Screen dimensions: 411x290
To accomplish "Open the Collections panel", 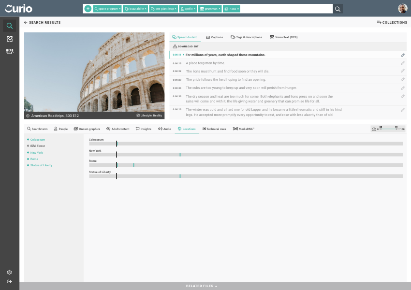I will click(x=392, y=22).
